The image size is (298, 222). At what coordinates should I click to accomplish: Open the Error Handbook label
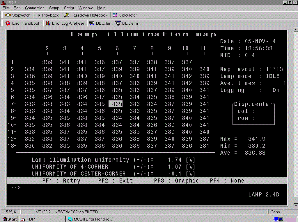pos(26,23)
